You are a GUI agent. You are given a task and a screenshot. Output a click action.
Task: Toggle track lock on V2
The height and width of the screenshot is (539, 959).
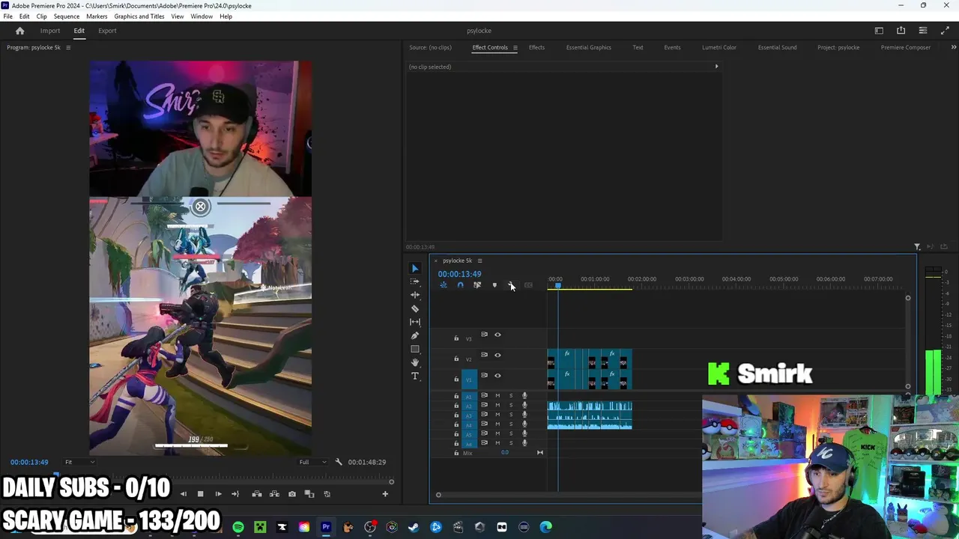(x=456, y=359)
